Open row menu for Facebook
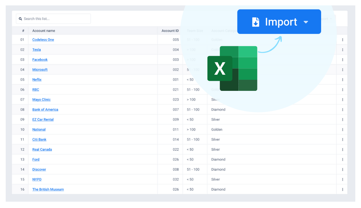 tap(343, 60)
